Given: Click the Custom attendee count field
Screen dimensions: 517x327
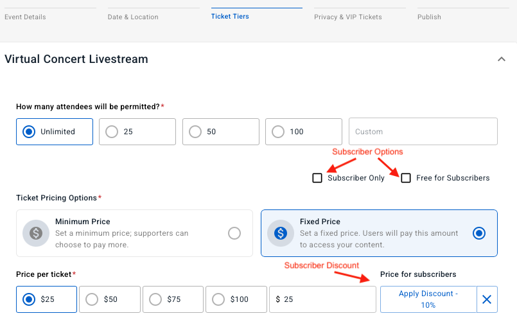Looking at the screenshot, I should [x=423, y=132].
